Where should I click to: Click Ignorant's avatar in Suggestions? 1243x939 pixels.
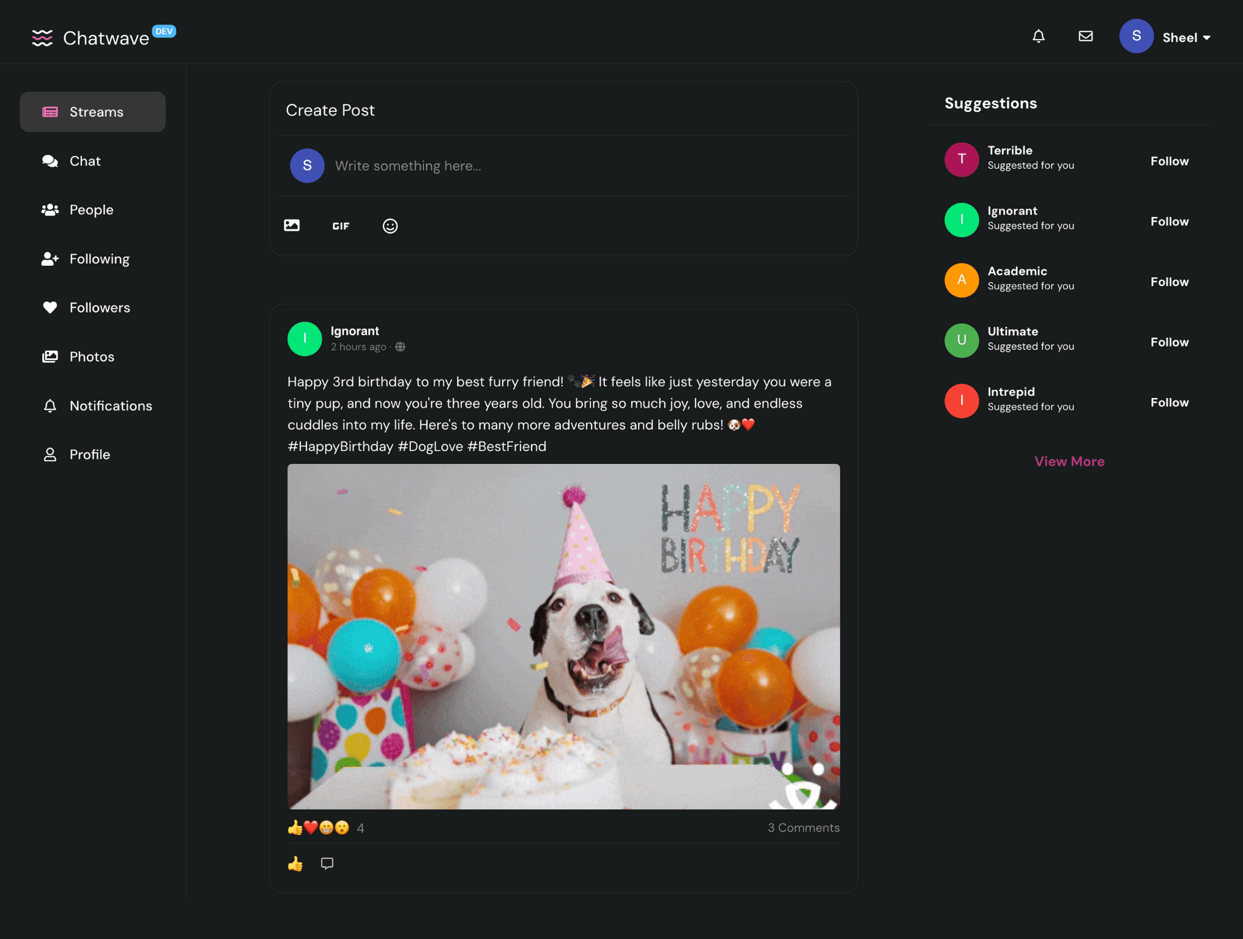pos(962,220)
